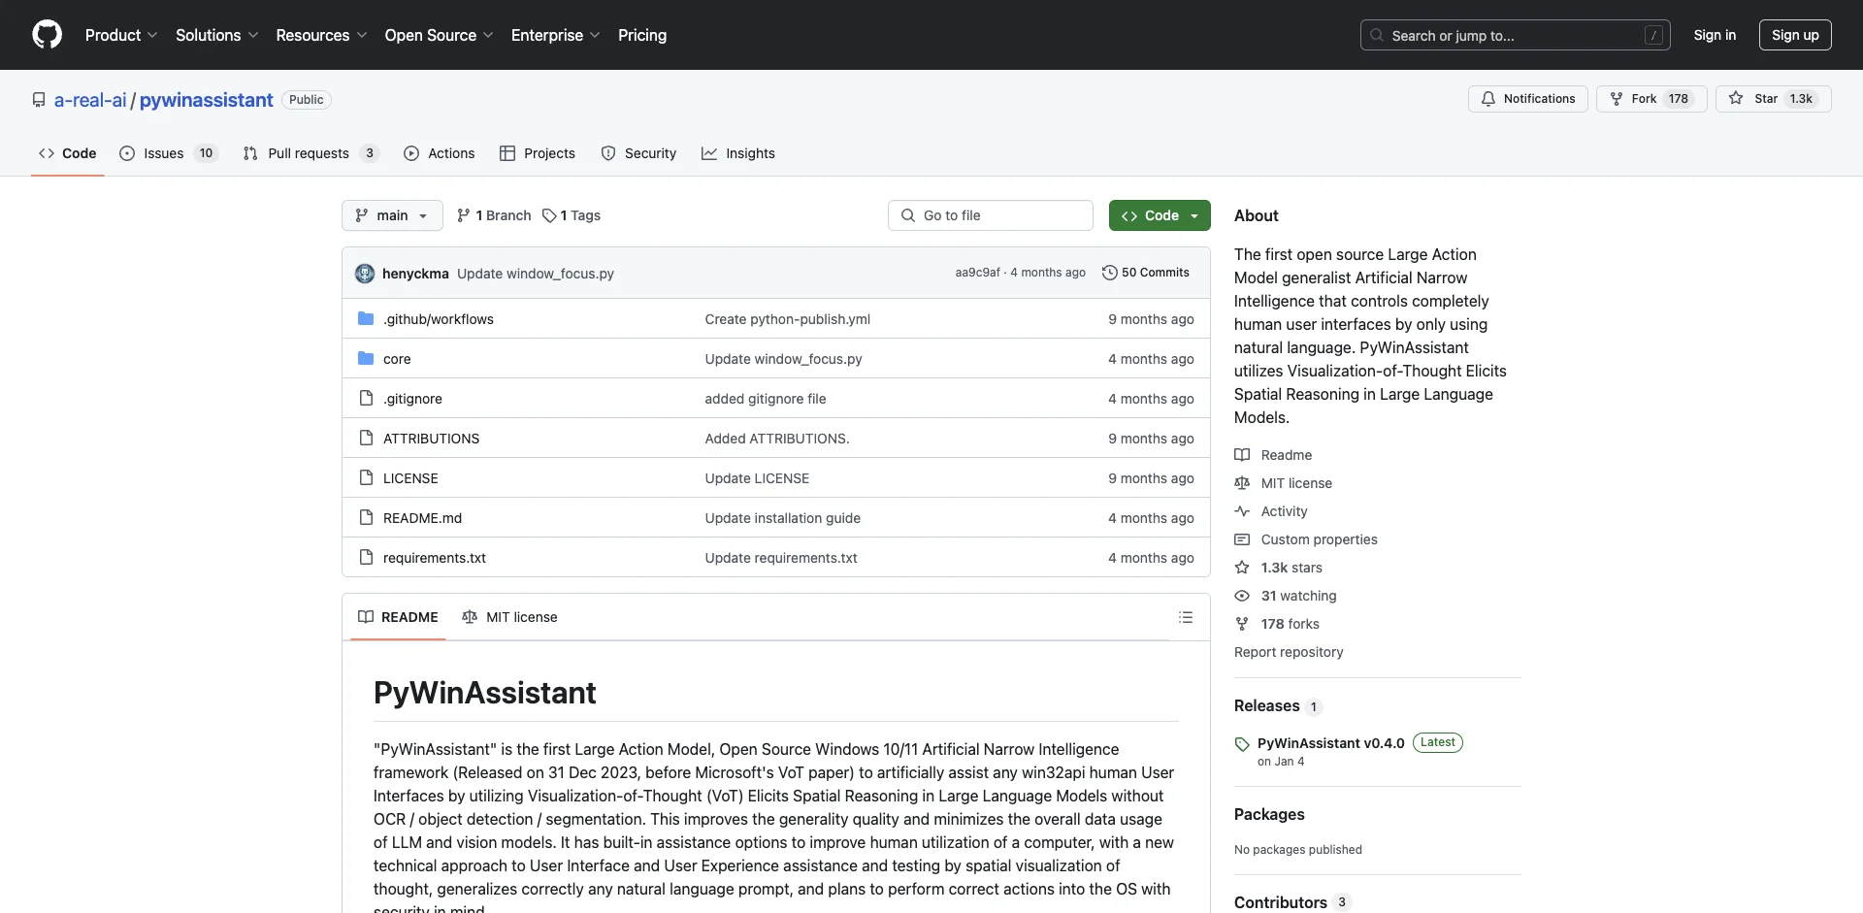Open the main branch dropdown
This screenshot has width=1863, height=913.
tap(392, 215)
